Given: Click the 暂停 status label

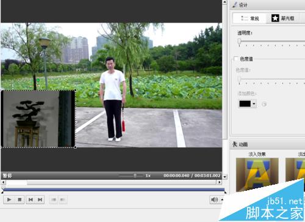Looking at the screenshot, I should pos(7,176).
